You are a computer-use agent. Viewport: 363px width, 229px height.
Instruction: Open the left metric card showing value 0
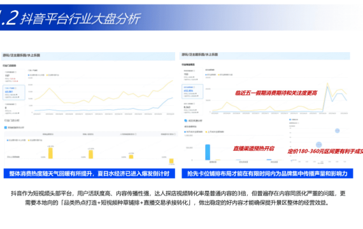click(x=13, y=109)
